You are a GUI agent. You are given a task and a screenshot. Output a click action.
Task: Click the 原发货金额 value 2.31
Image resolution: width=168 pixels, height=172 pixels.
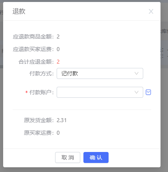click(61, 120)
